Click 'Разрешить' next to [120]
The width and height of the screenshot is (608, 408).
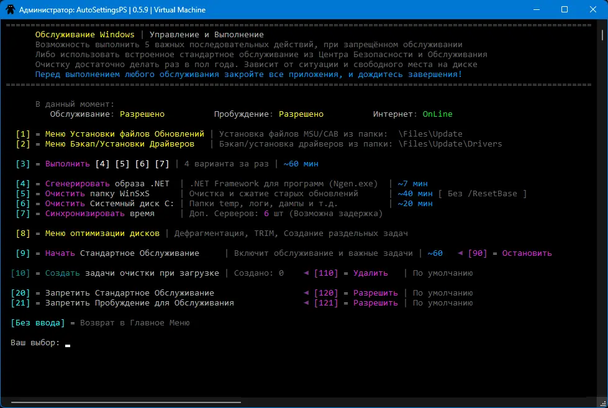pos(375,293)
